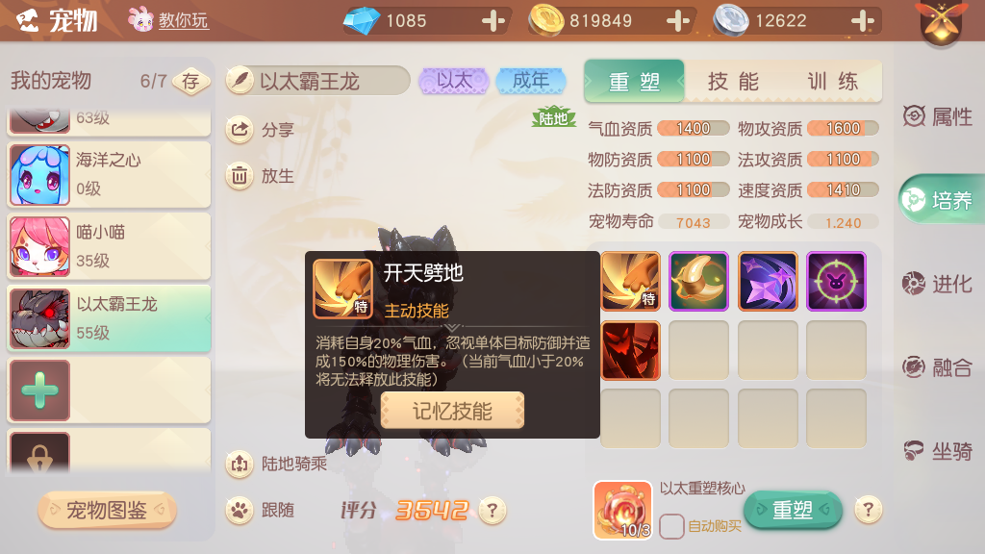This screenshot has width=985, height=554.
Task: Select the 喵小喵 pet in list
Action: point(109,246)
